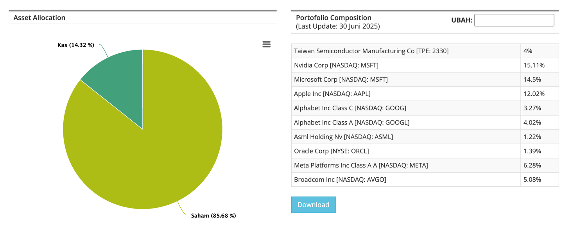Select the Kas (14.32 %) chart label
563x227 pixels.
point(76,45)
